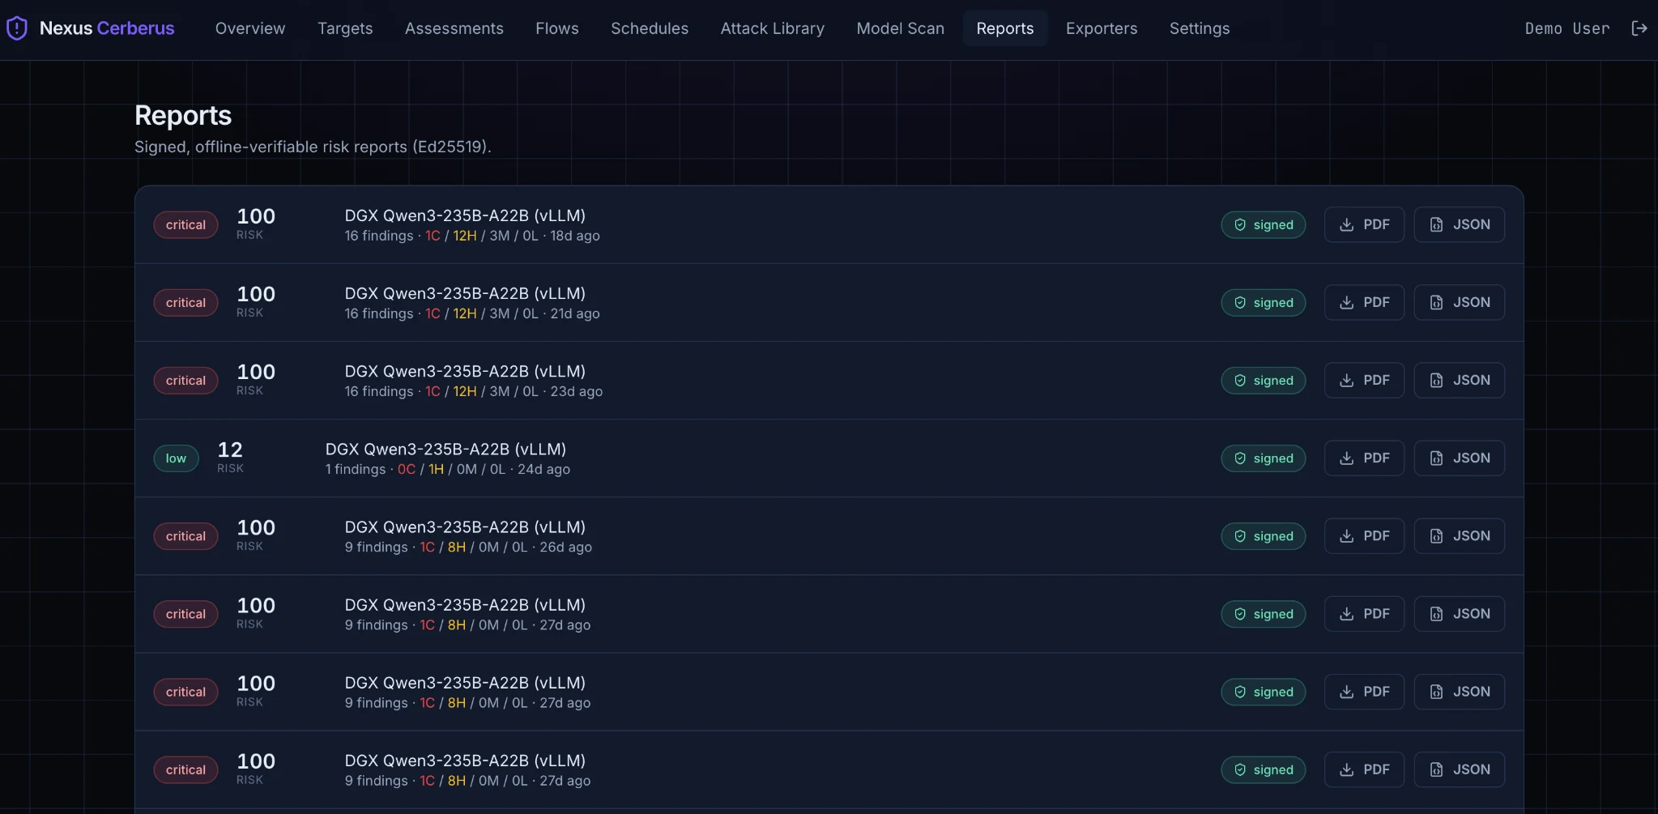Open the Overview tab

250,28
